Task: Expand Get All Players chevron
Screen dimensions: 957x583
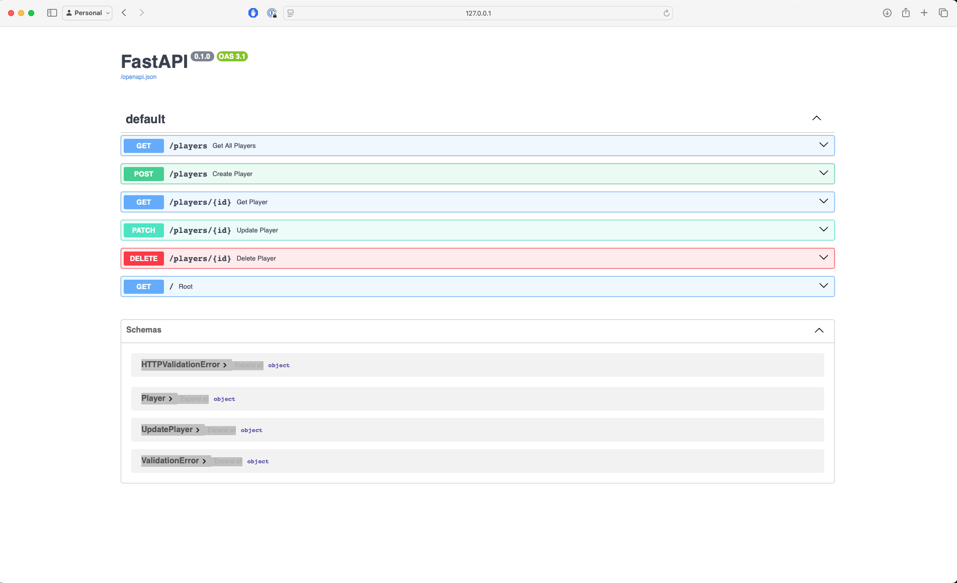Action: click(x=824, y=145)
